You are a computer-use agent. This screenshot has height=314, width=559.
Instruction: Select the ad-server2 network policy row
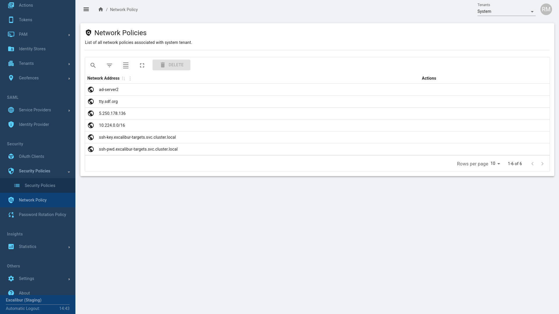point(109,90)
